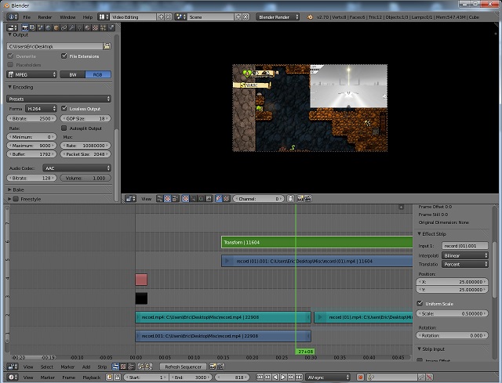
Task: Open the Percent translation unit dropdown
Action: [465, 264]
